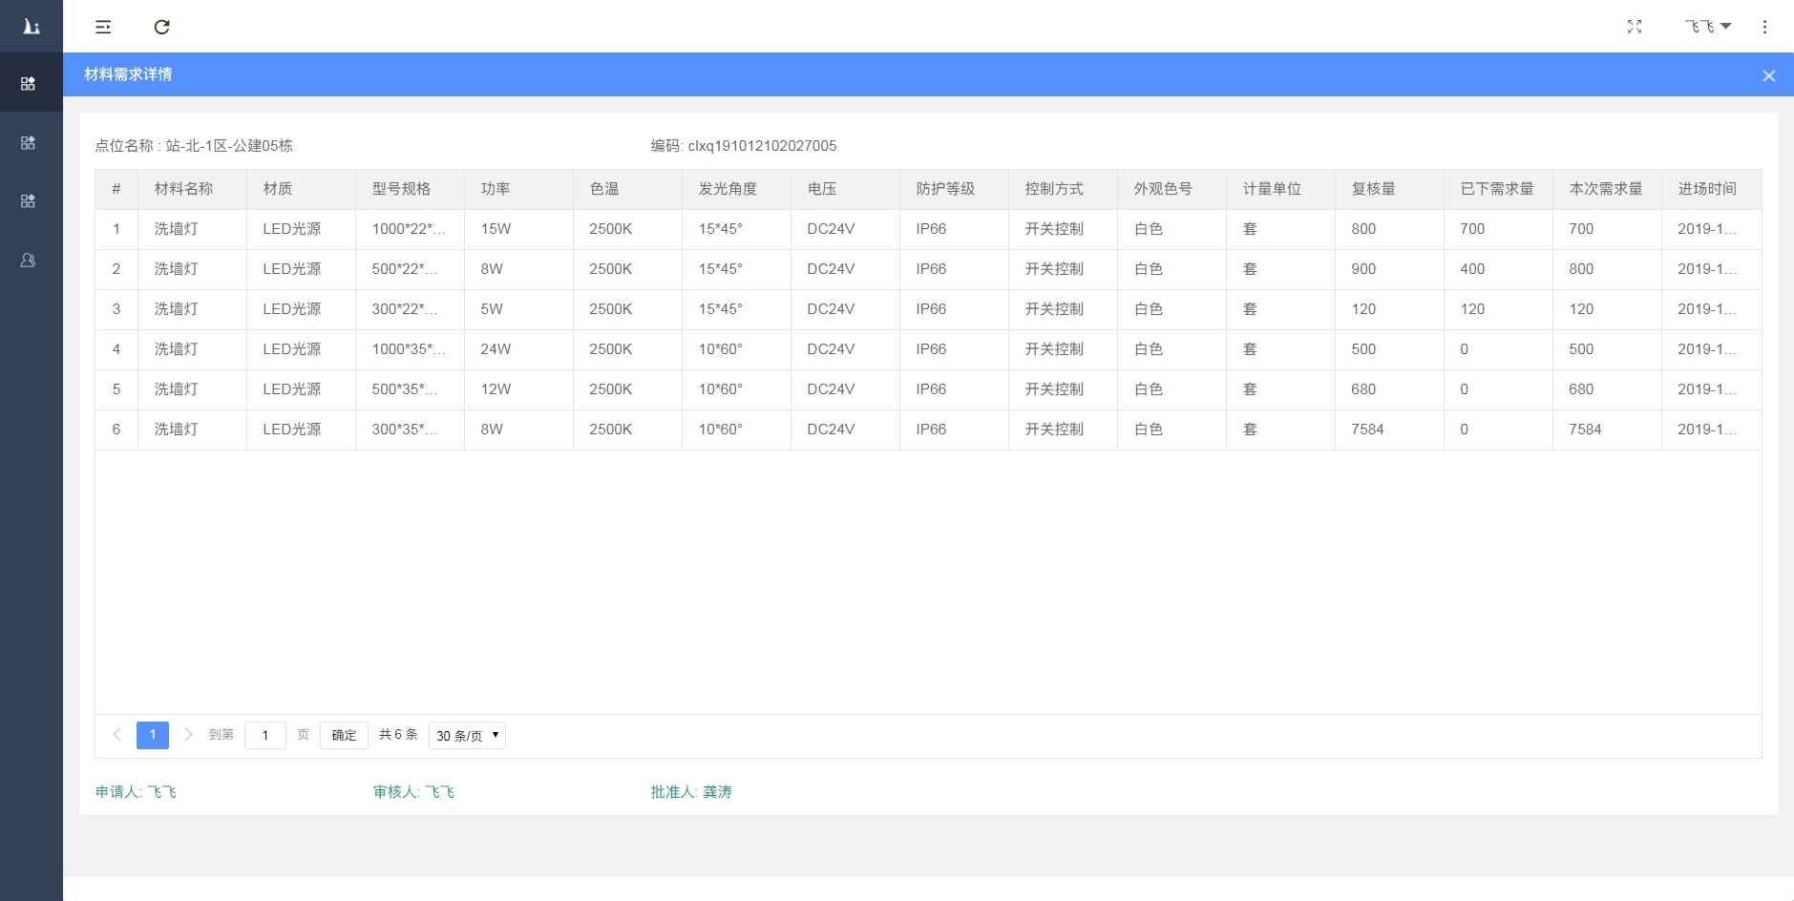Select the 1000*22*... spec cell

(410, 229)
